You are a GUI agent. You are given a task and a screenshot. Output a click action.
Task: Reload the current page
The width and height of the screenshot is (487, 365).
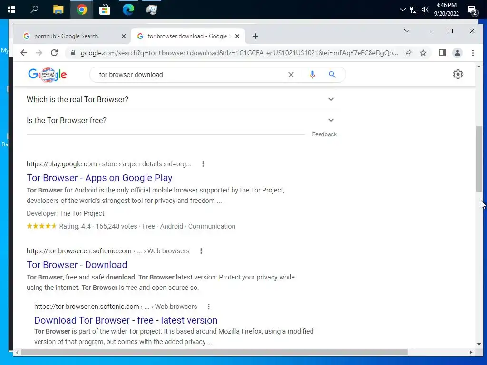click(x=54, y=53)
